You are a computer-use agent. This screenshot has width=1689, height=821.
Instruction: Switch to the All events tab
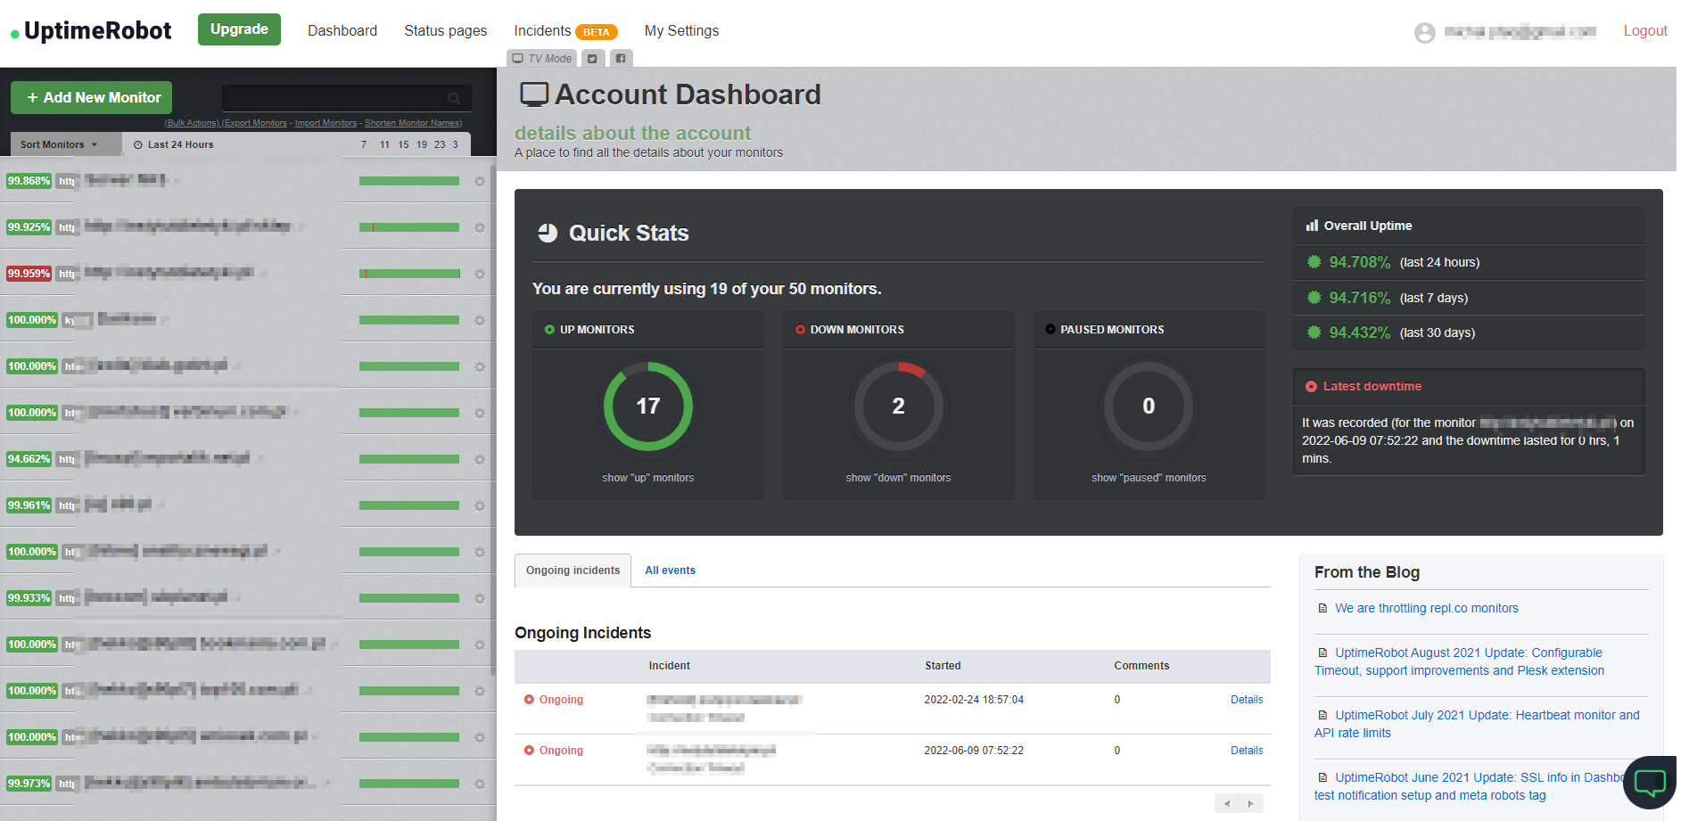tap(670, 571)
